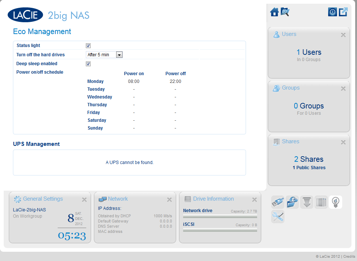Click the General Settings gear icon
The image size is (357, 261).
[x=17, y=199]
